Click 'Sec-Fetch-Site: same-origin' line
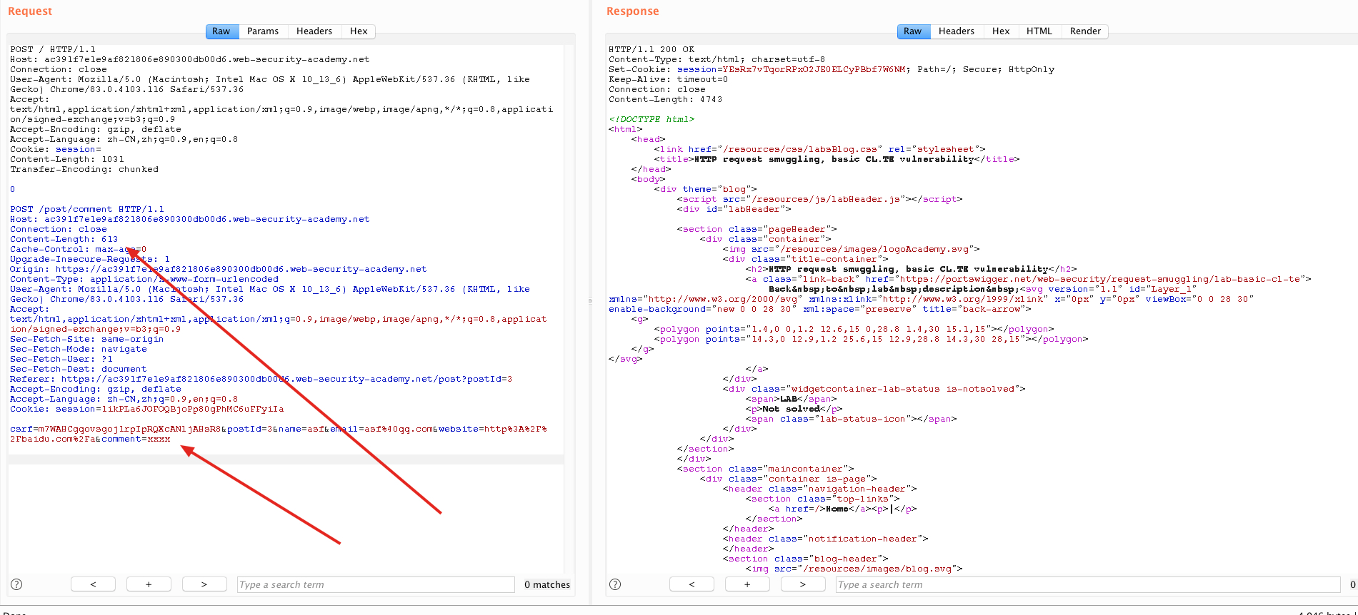Viewport: 1358px width, 615px height. tap(87, 340)
